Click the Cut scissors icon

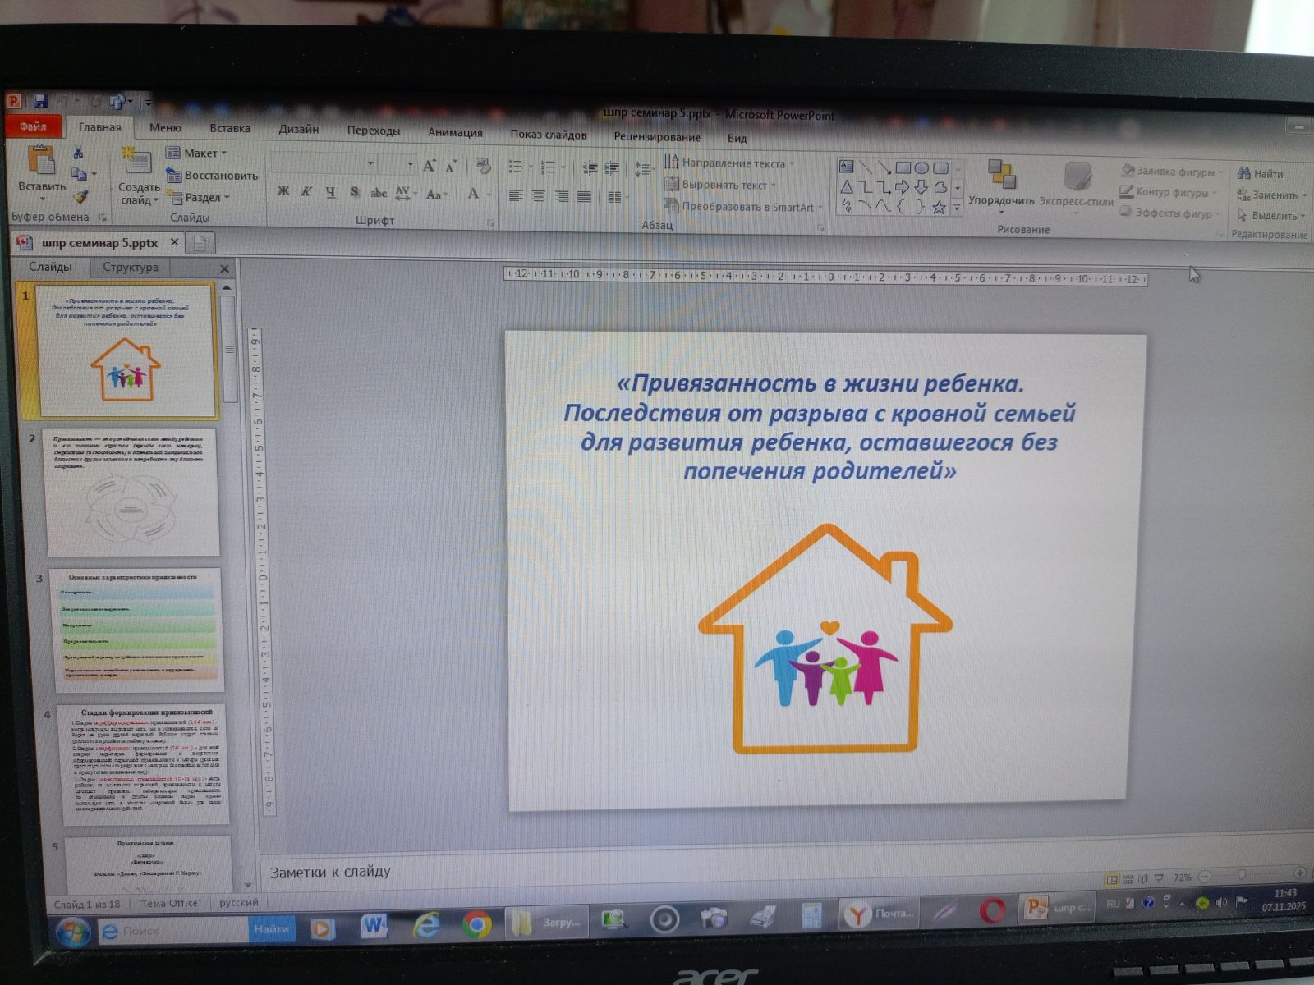pyautogui.click(x=78, y=153)
